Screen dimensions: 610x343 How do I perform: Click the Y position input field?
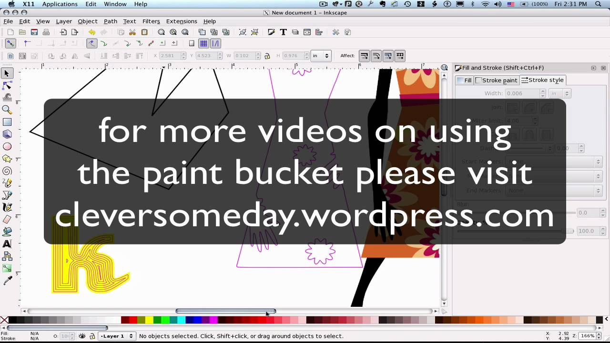[x=206, y=56]
